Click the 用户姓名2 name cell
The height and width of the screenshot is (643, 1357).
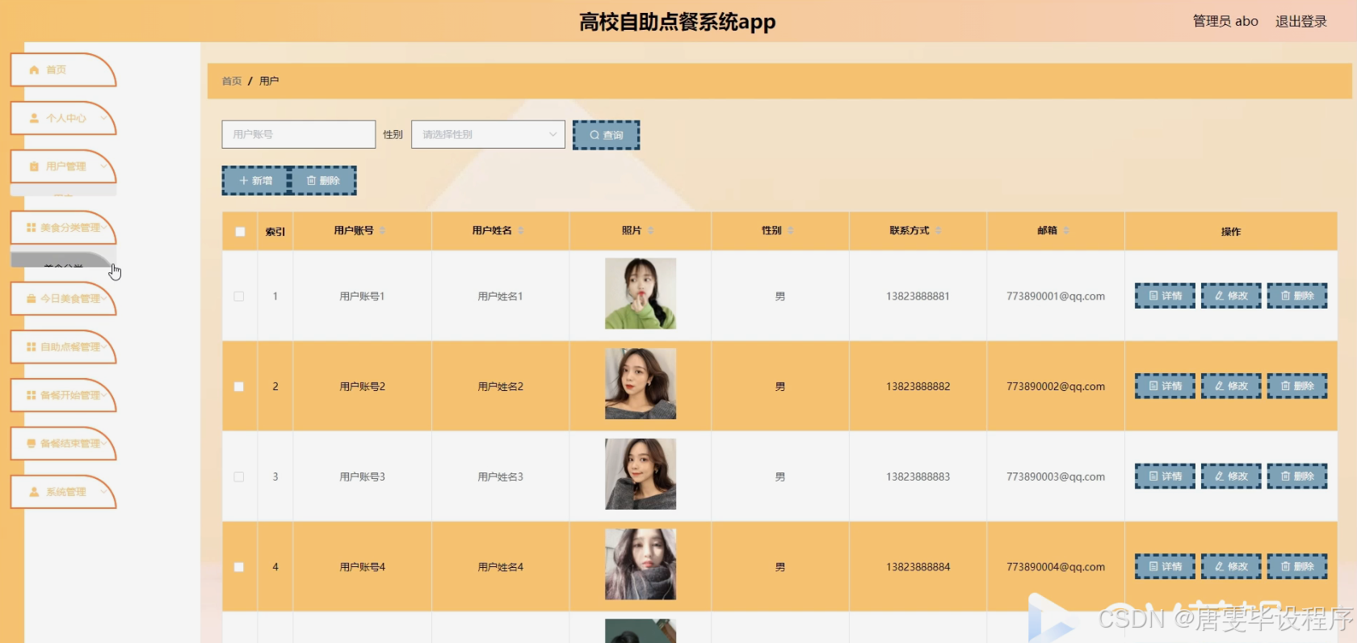point(501,387)
